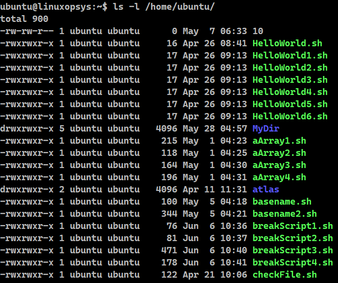
Task: Click the 'total 900' line
Action: 24,19
